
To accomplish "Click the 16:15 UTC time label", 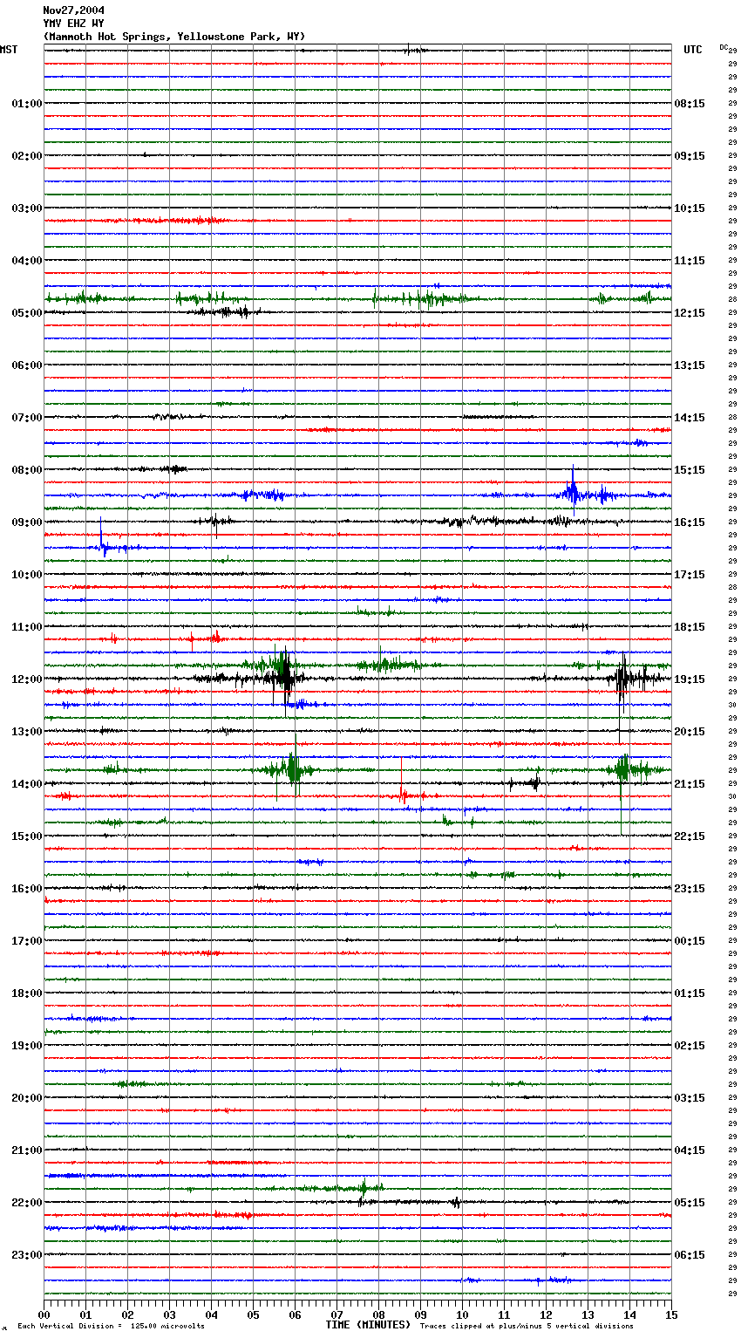I will click(690, 522).
